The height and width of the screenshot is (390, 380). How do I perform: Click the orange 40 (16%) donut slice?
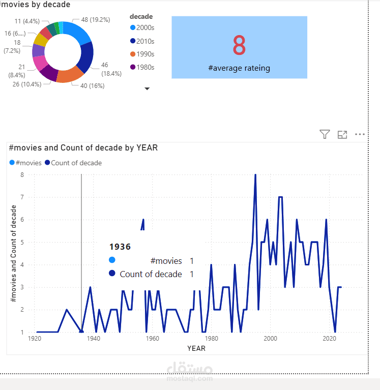point(70,75)
